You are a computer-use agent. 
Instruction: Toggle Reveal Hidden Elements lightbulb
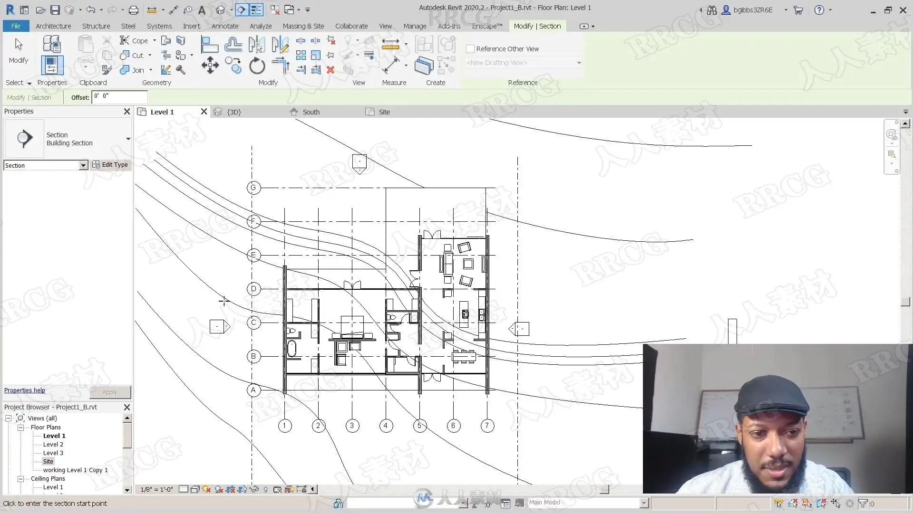(266, 489)
